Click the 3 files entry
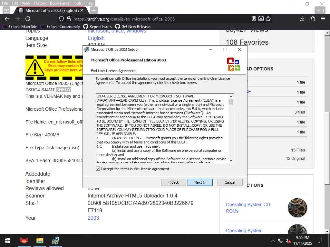 [x=300, y=112]
